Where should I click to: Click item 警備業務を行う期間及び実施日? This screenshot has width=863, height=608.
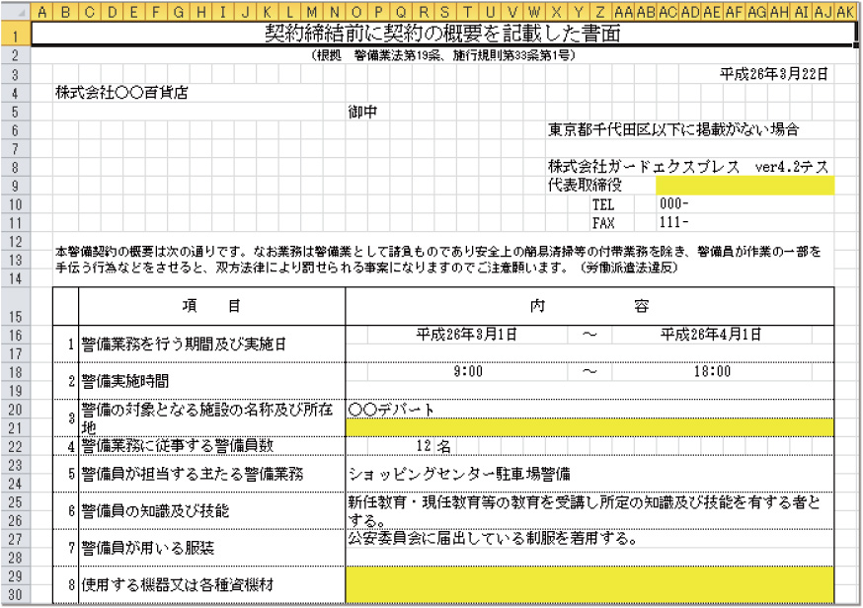184,344
